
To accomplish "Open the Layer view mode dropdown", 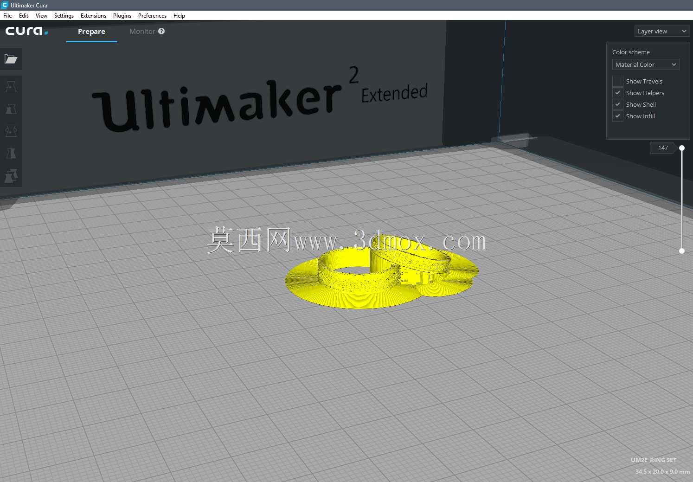I will [x=662, y=31].
